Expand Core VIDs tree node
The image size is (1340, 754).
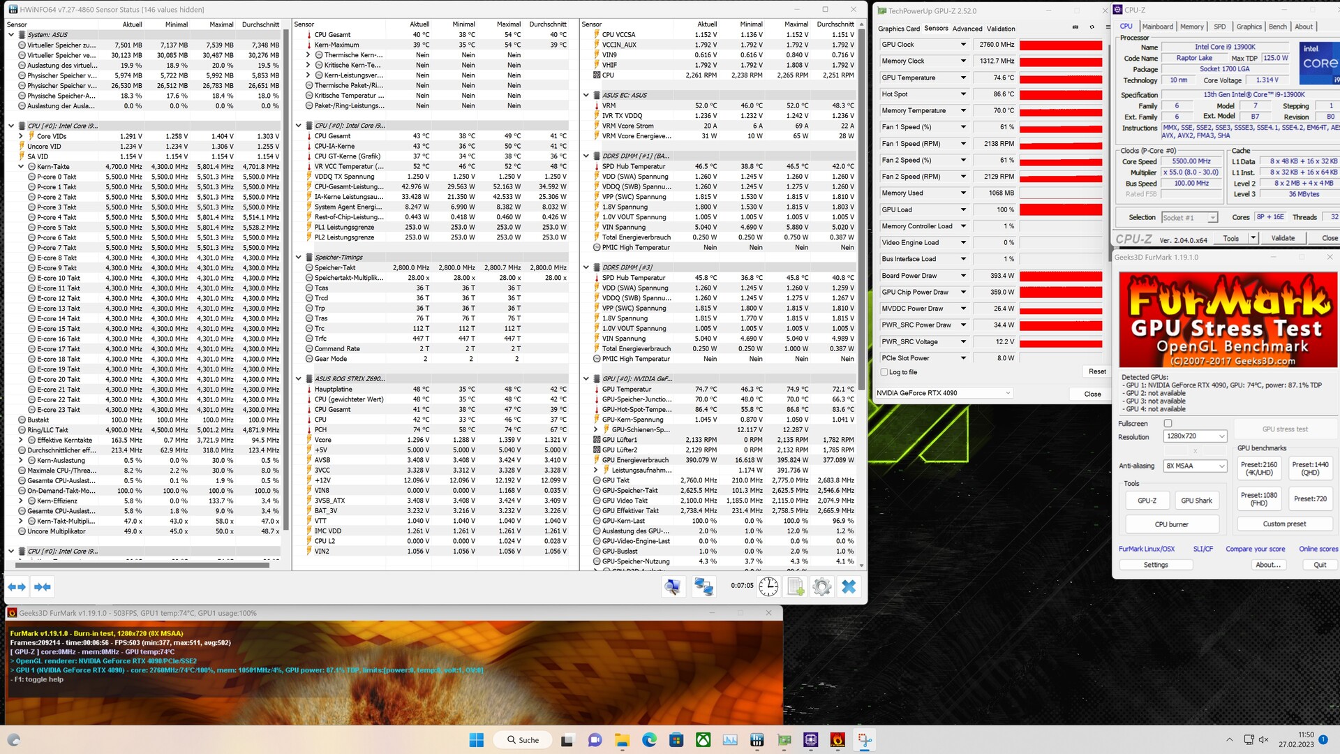click(21, 137)
